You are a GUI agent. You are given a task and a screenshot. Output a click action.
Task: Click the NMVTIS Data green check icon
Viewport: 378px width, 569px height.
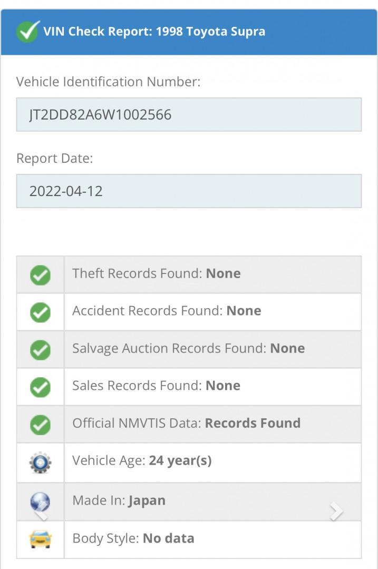[x=40, y=425]
